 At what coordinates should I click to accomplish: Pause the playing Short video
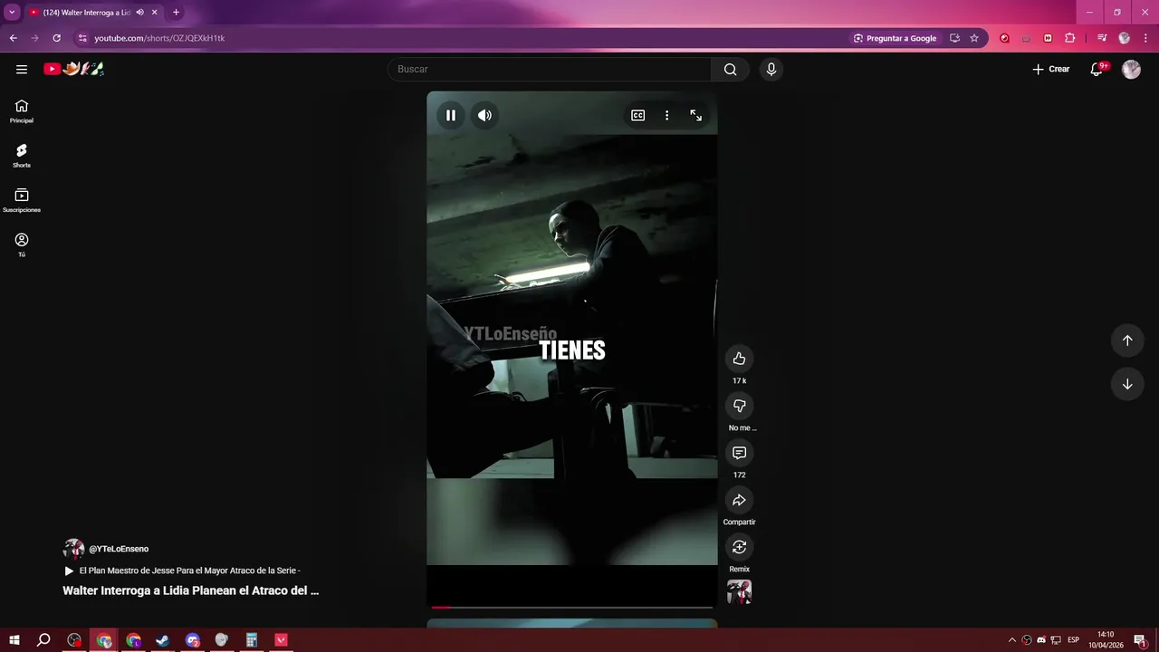tap(450, 115)
